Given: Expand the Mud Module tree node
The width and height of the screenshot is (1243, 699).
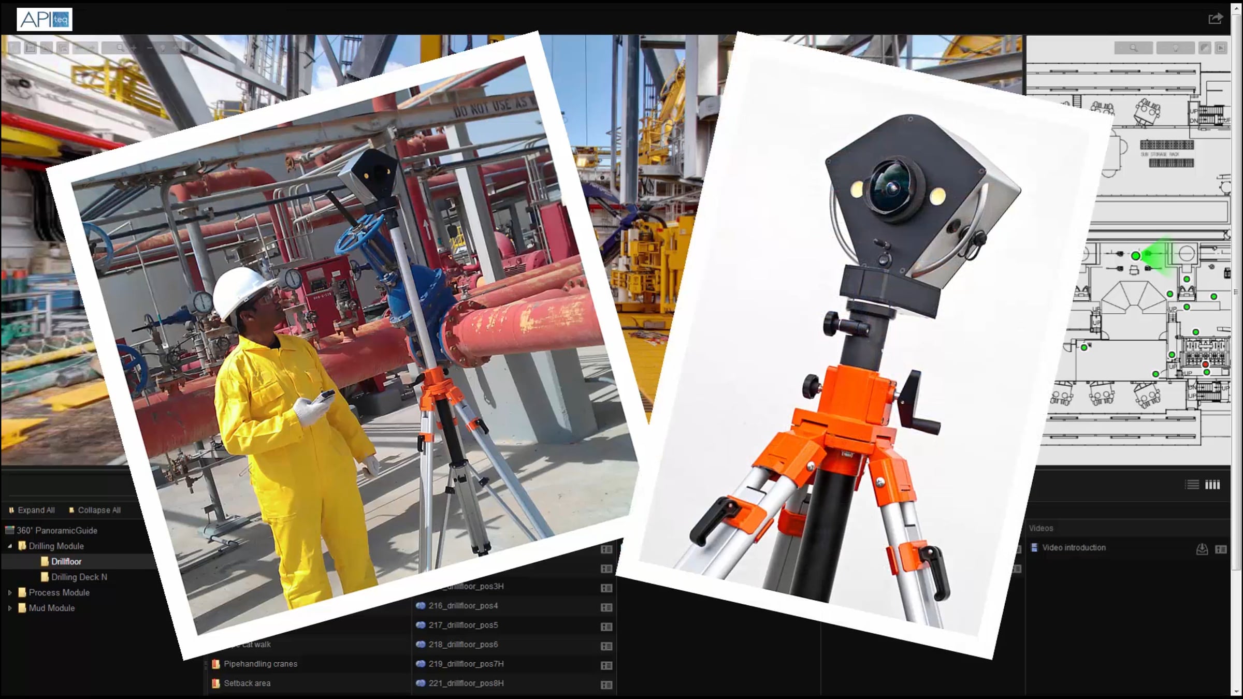Looking at the screenshot, I should pyautogui.click(x=10, y=608).
